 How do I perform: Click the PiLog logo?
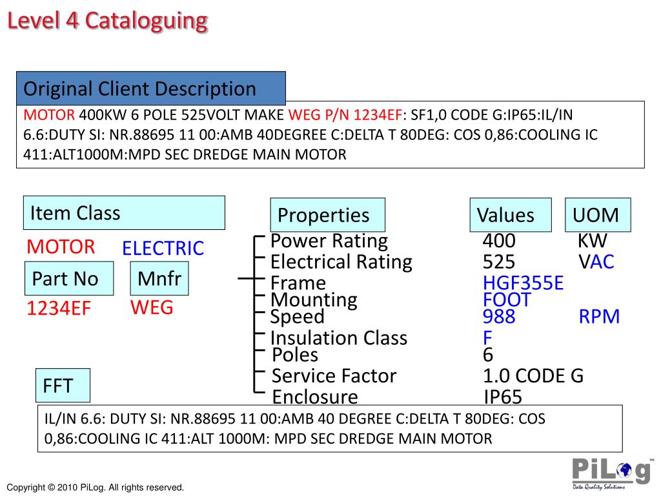click(613, 474)
